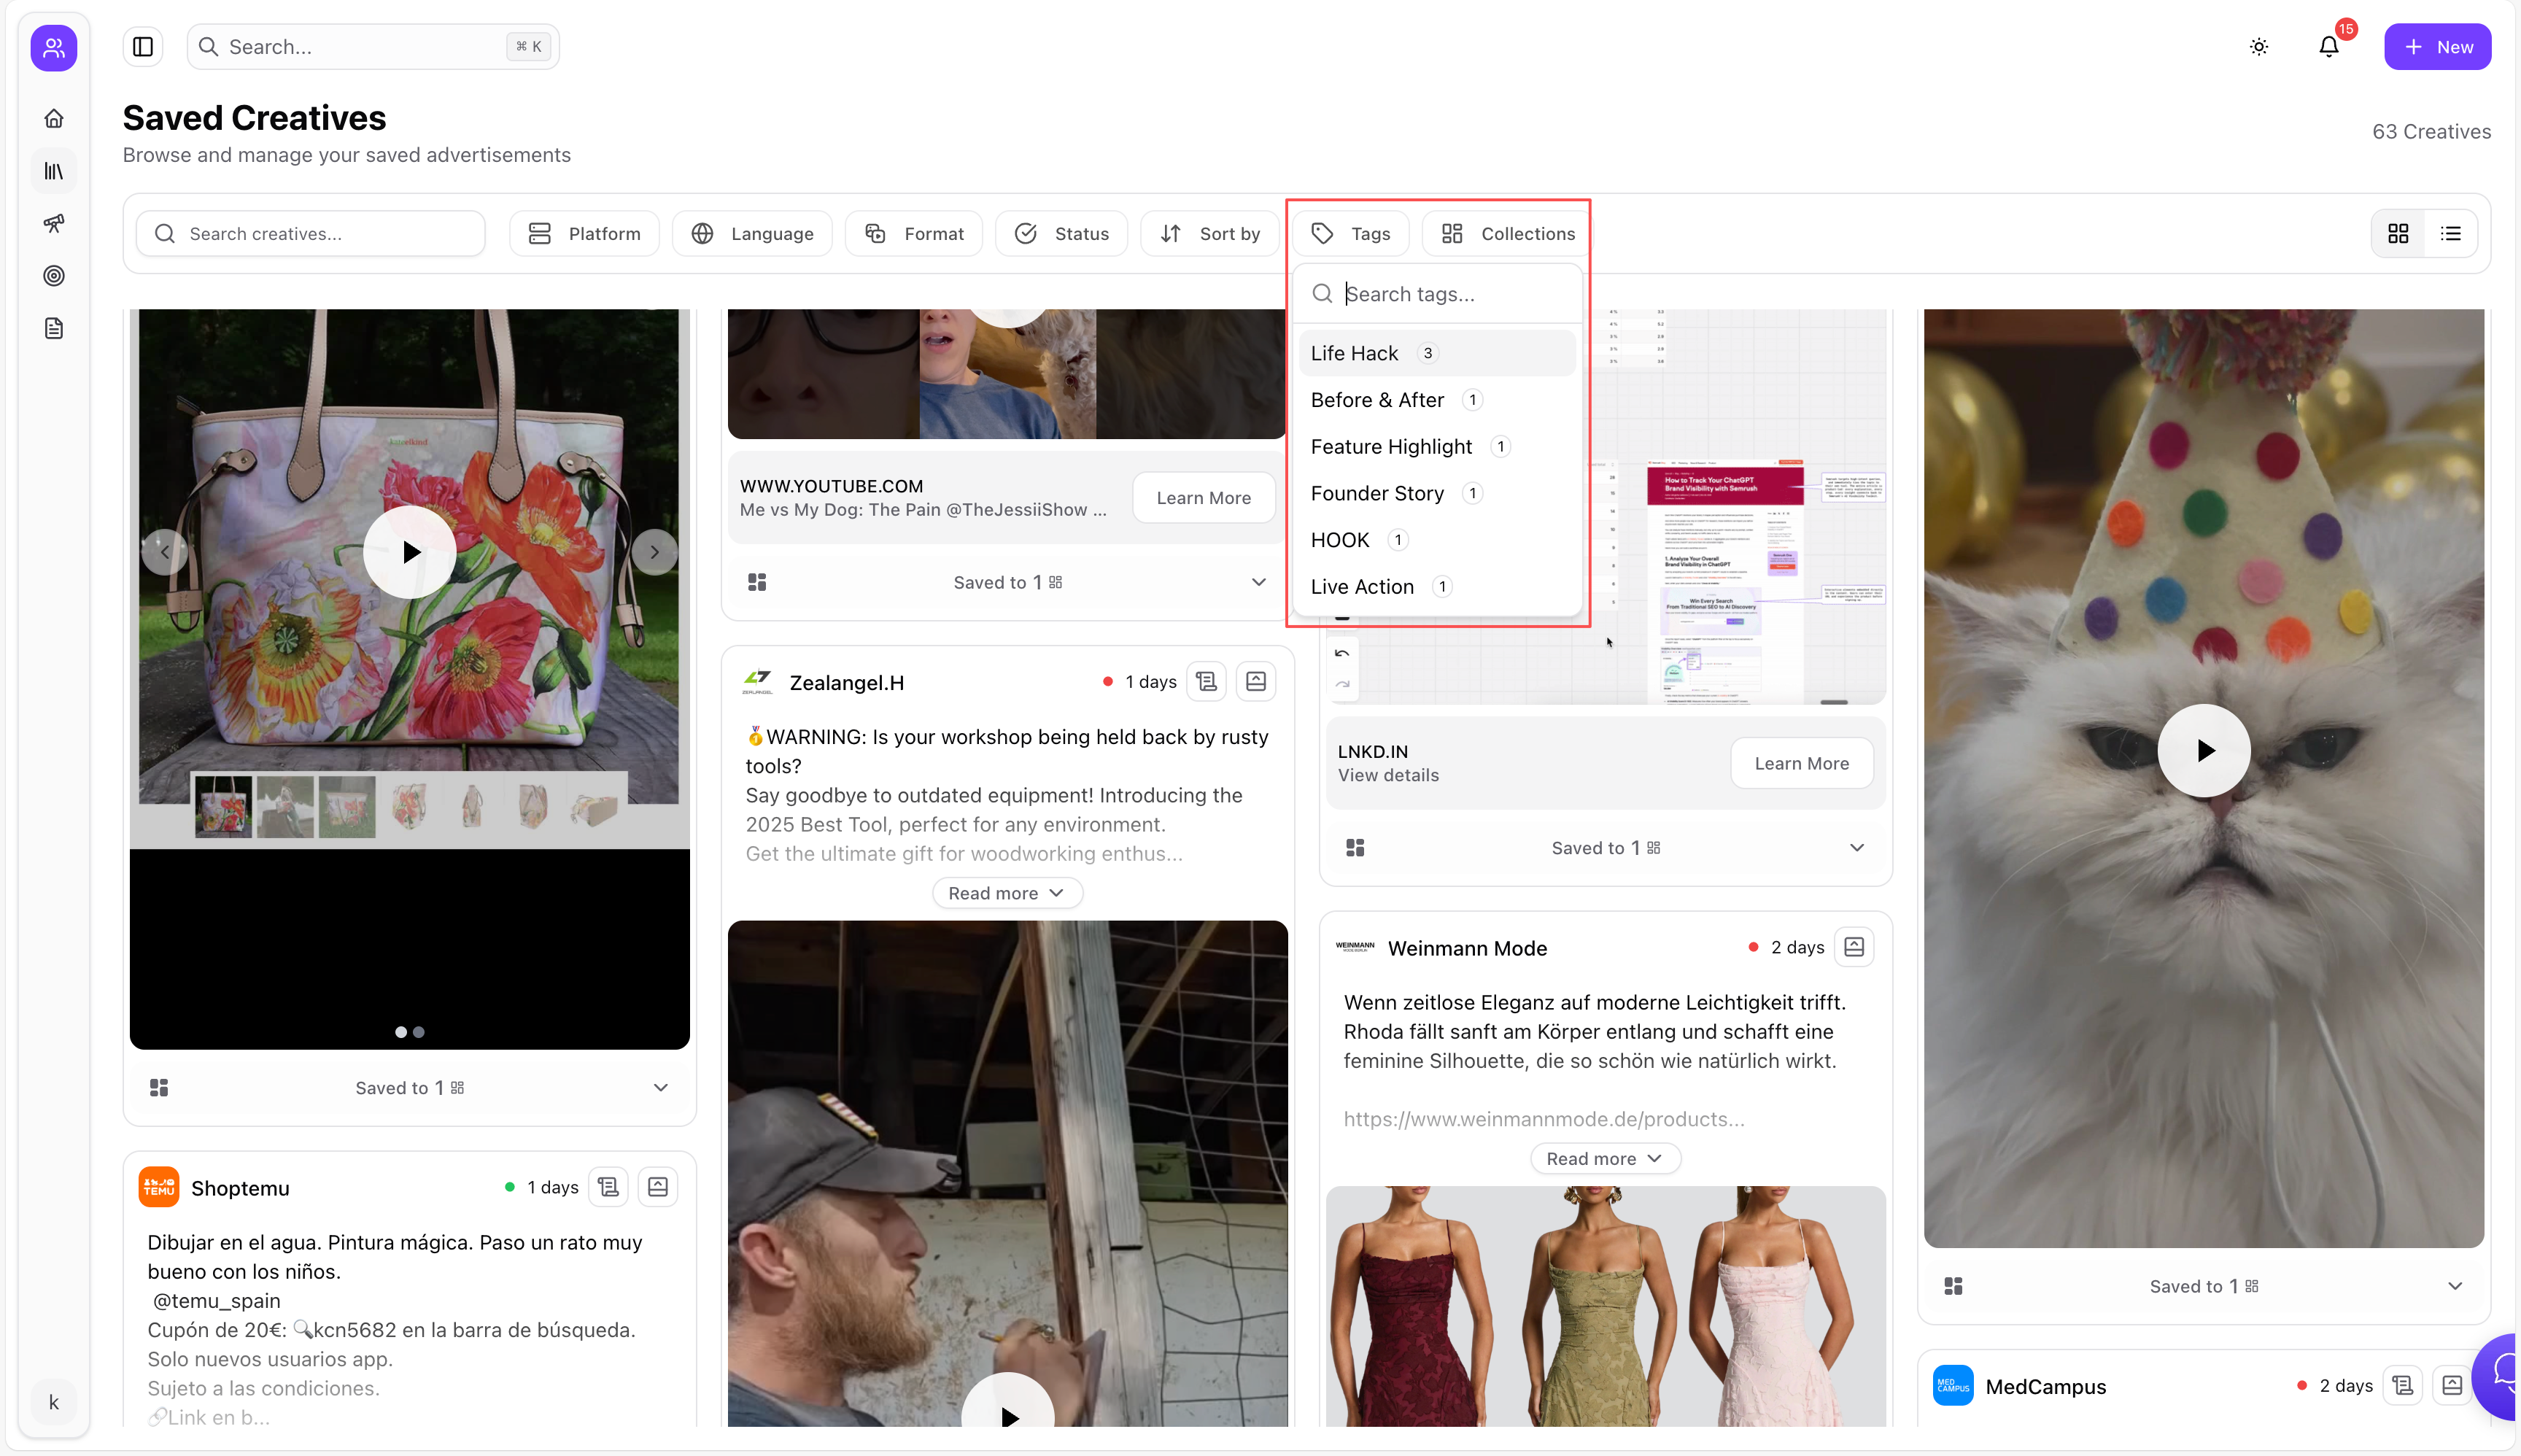
Task: Select the Founder Story tag
Action: click(1377, 493)
